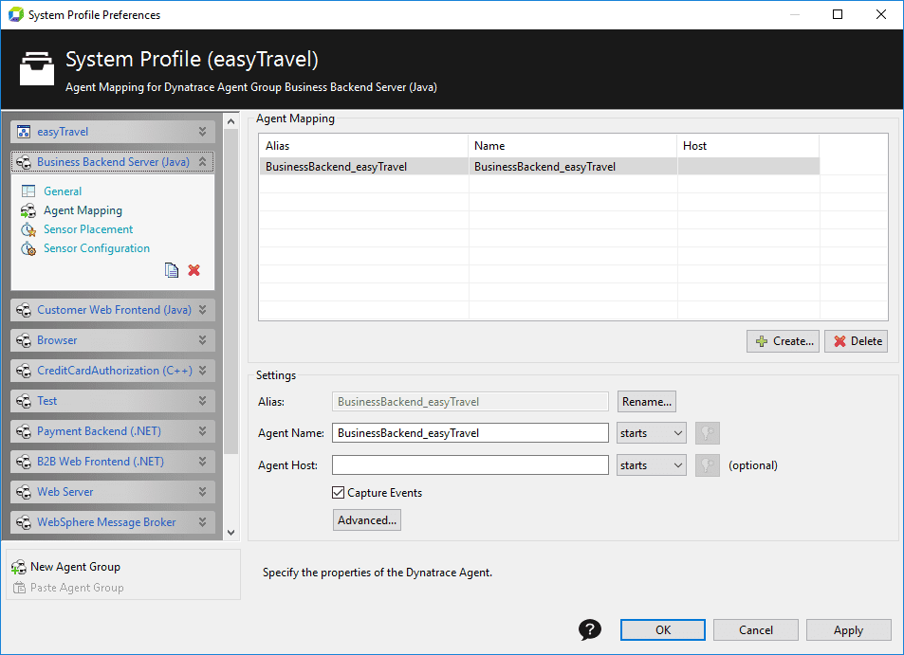Viewport: 904px width, 655px height.
Task: Expand the Test group chevron
Action: pyautogui.click(x=202, y=400)
